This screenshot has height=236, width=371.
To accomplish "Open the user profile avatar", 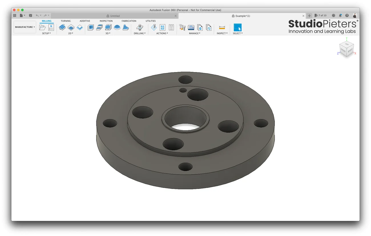I will (x=354, y=15).
